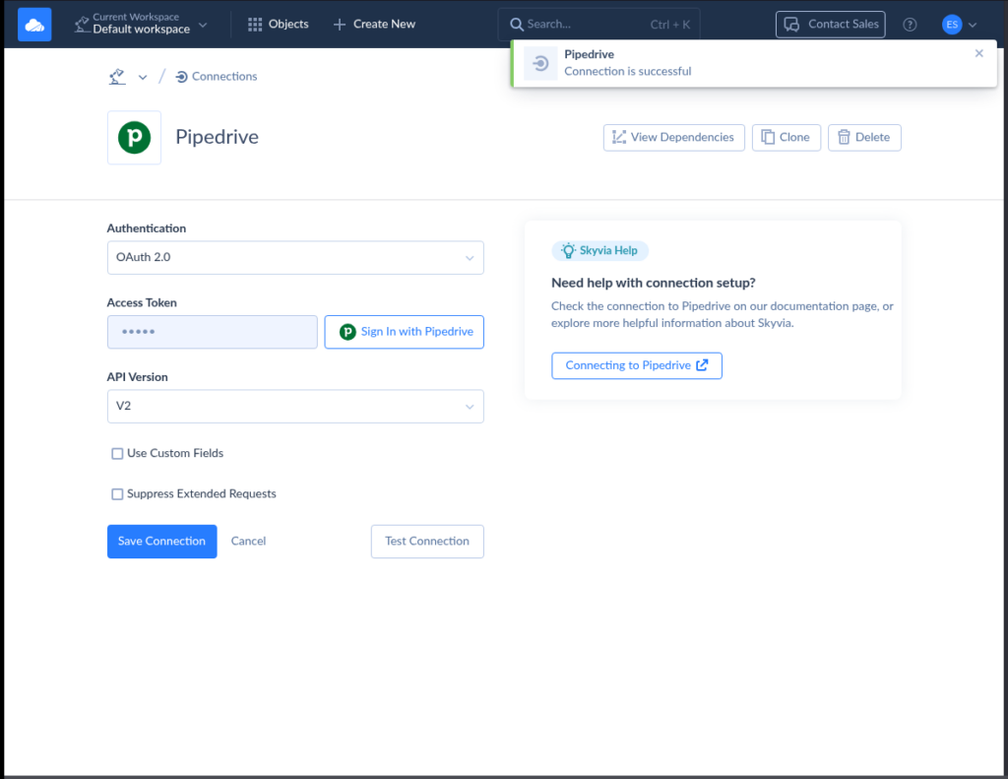
Task: Delete the Pipedrive connection
Action: 864,138
